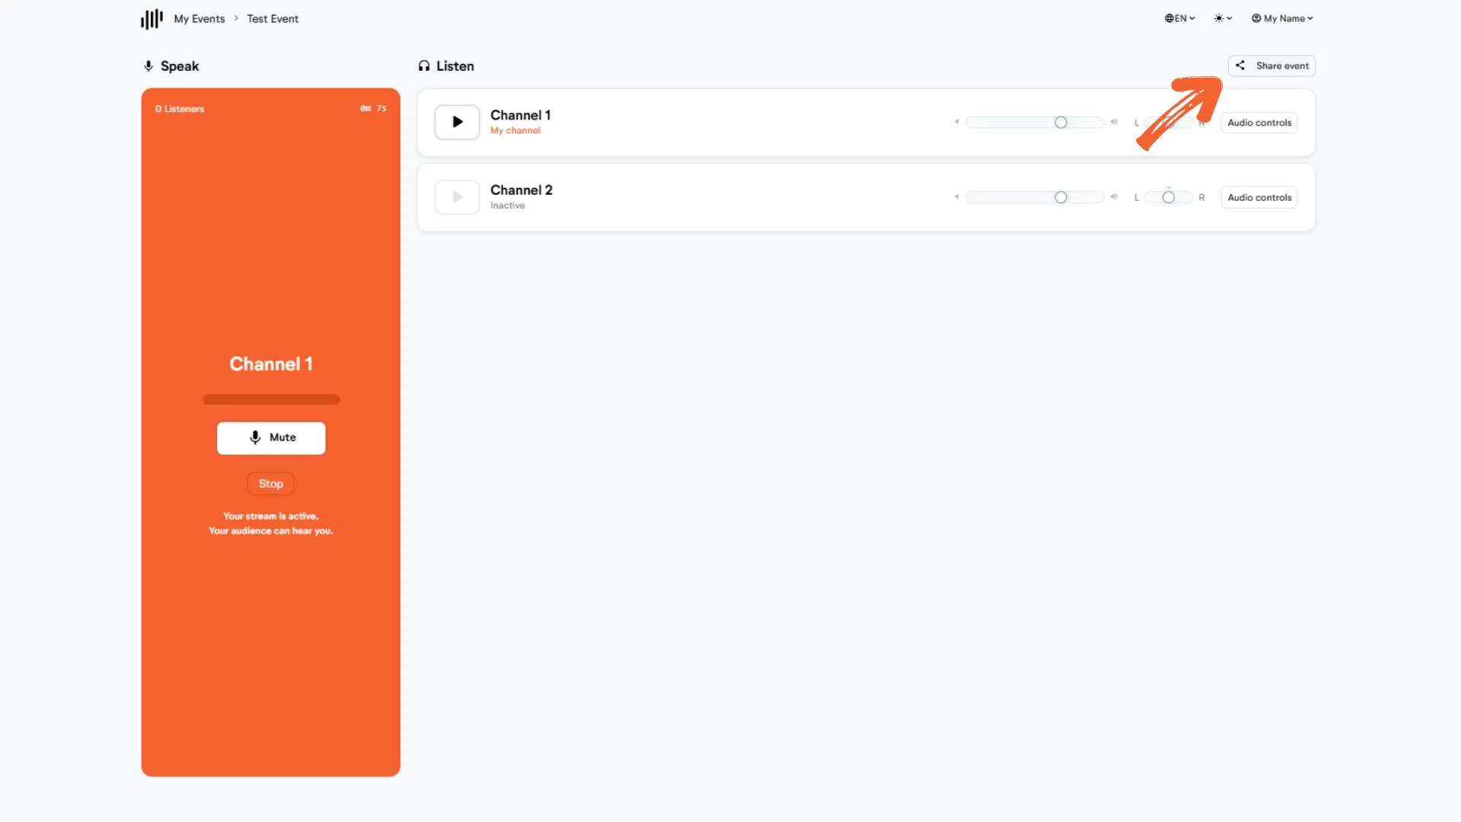Open the sun theme dropdown
Viewport: 1461px width, 822px height.
(x=1223, y=18)
